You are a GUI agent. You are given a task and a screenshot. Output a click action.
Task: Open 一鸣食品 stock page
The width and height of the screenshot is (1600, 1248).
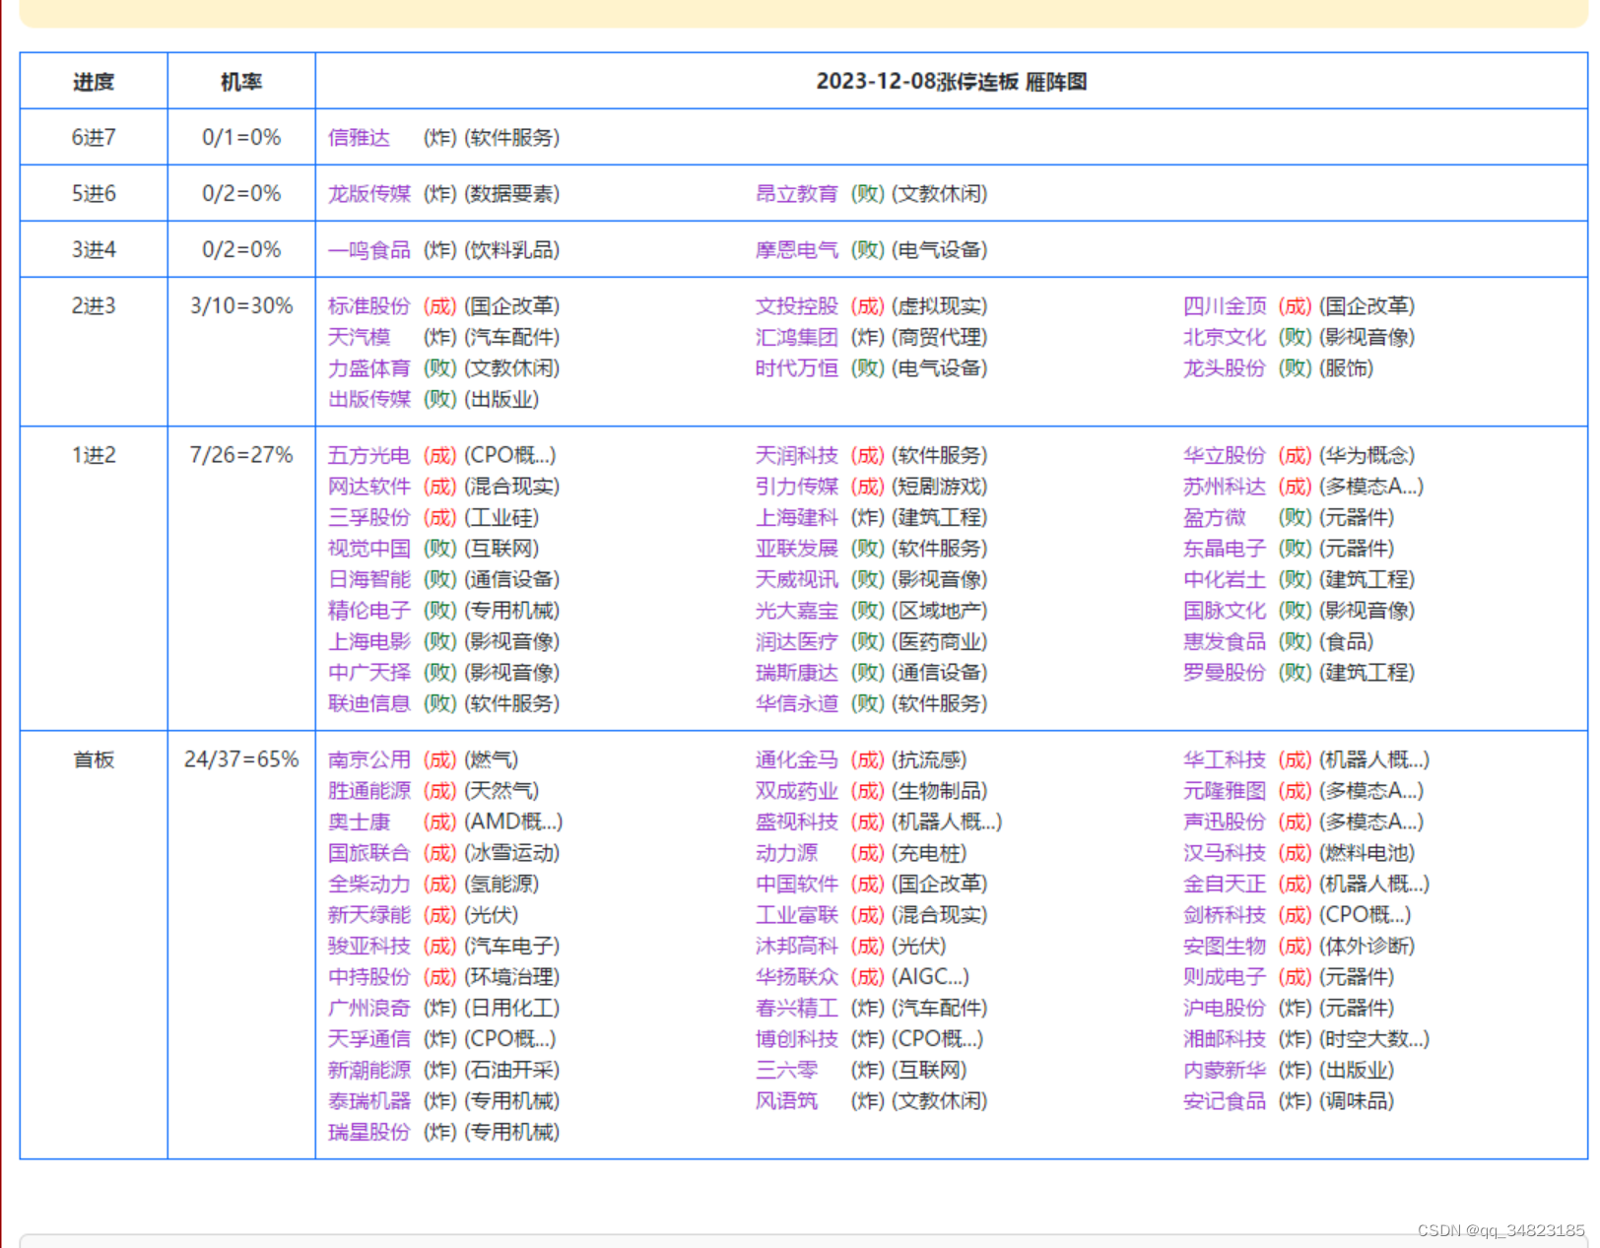coord(369,250)
